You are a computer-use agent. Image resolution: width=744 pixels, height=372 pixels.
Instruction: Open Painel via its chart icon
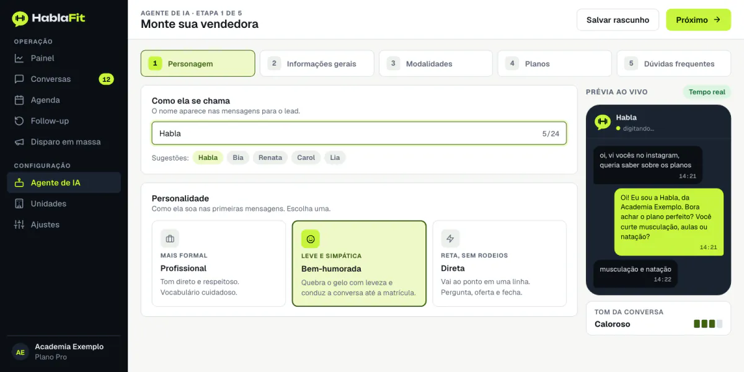[19, 58]
